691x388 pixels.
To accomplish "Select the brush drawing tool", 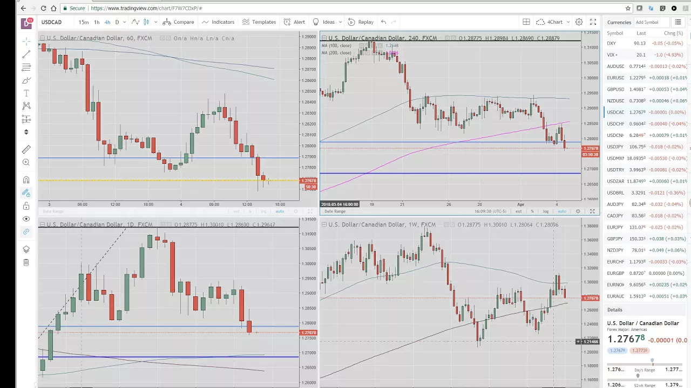I will click(26, 80).
